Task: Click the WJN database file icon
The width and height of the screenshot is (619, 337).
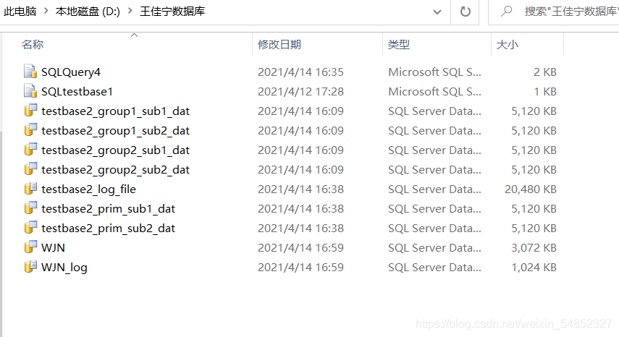Action: [30, 247]
